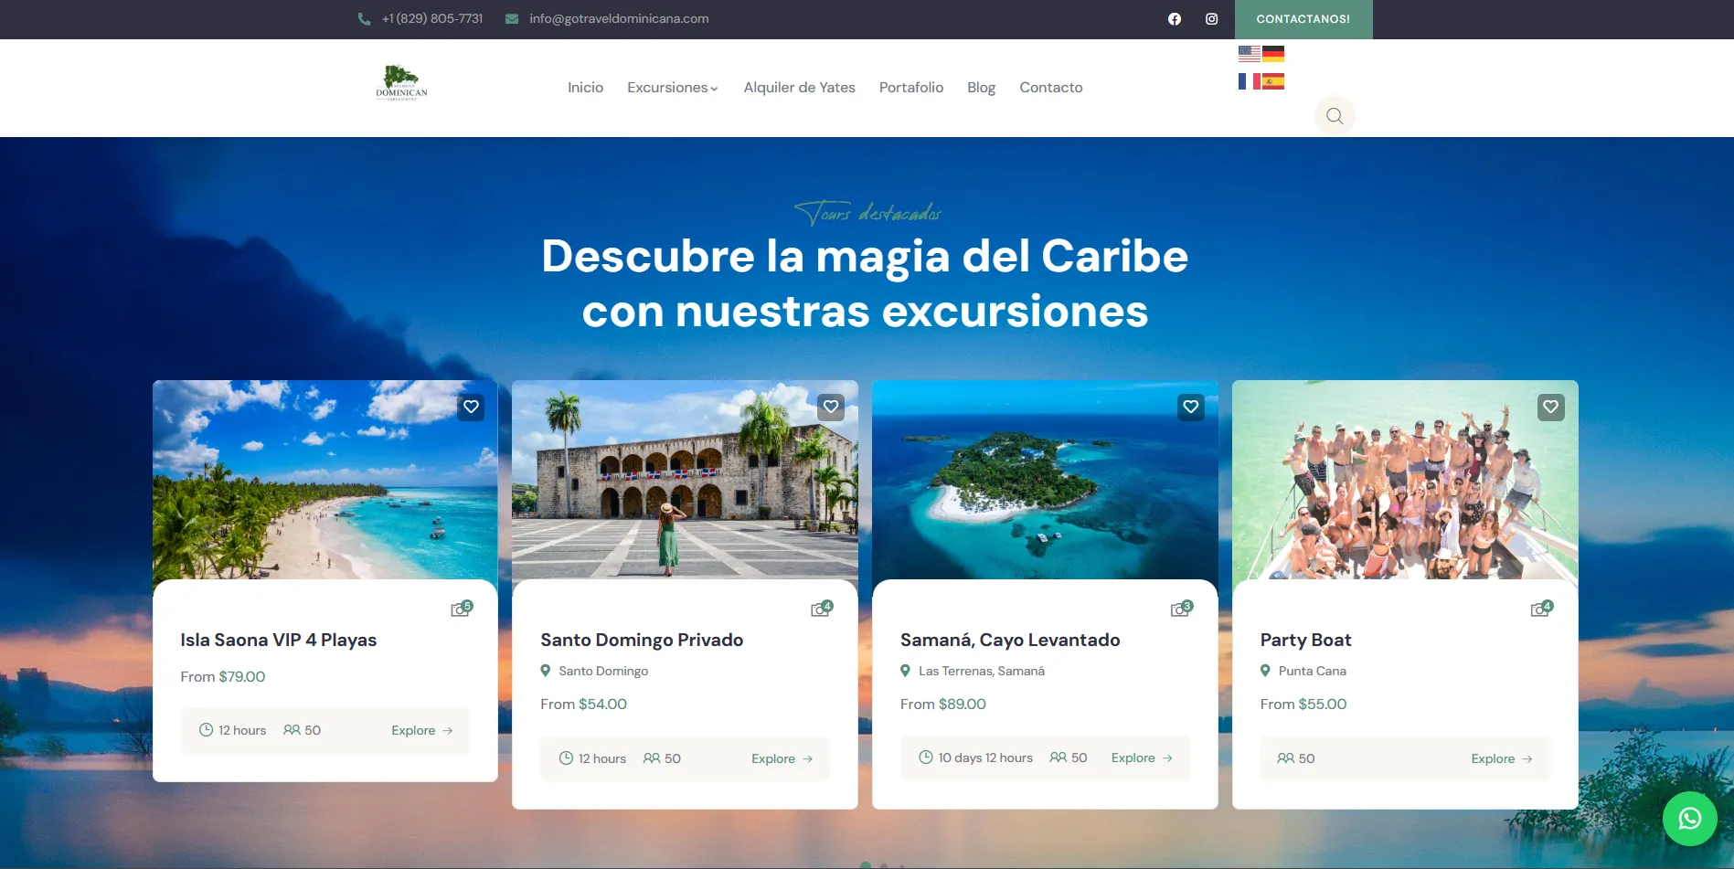Screen dimensions: 1734x869
Task: Click the Samaná, Cayo Levantado title
Action: tap(1010, 641)
